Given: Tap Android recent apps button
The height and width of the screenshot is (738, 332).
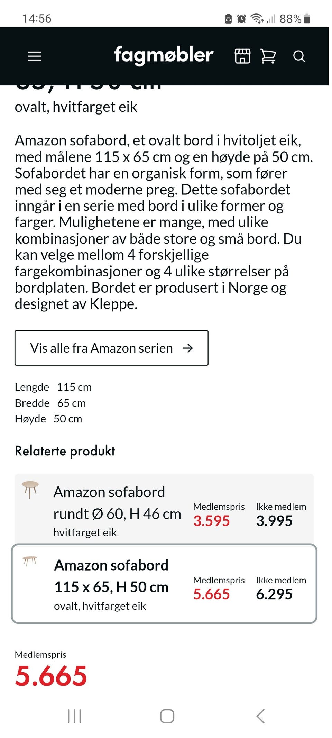Looking at the screenshot, I should [x=74, y=716].
